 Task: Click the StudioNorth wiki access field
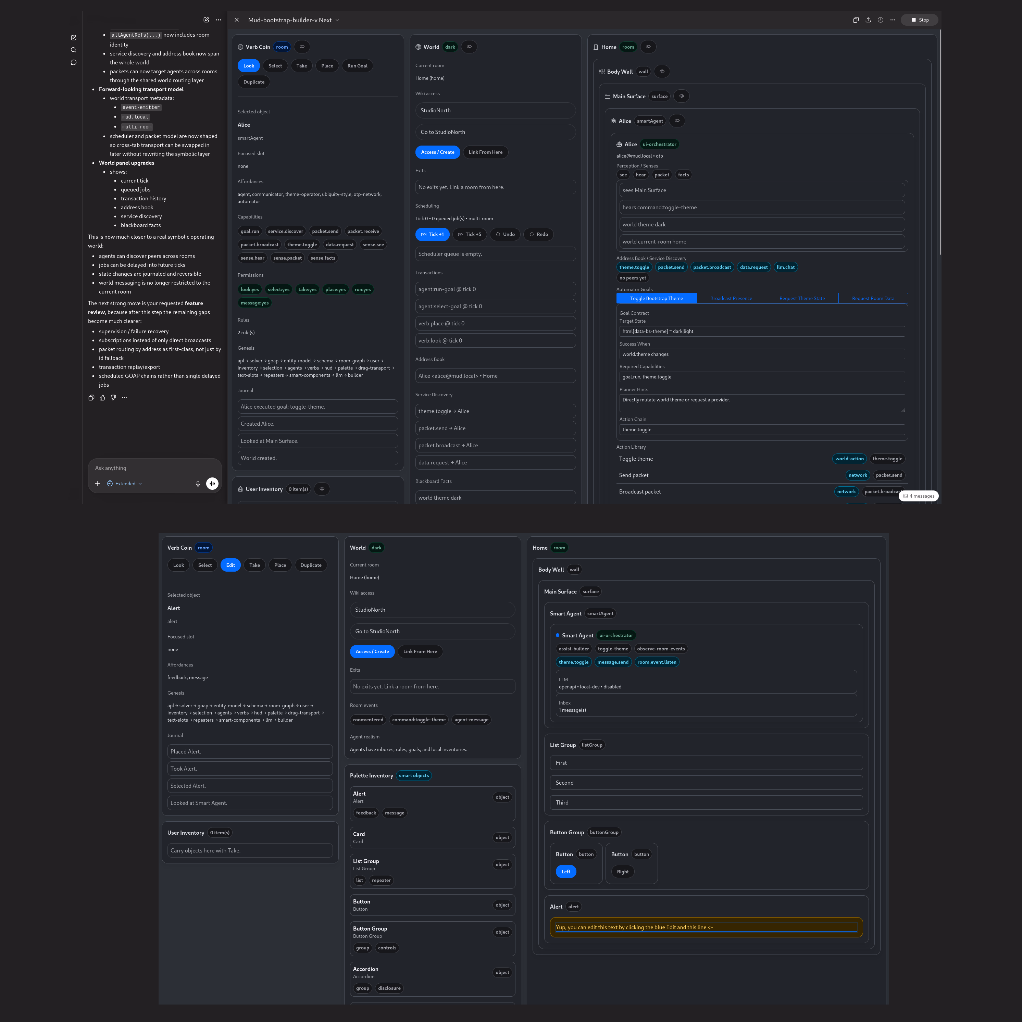[x=495, y=111]
